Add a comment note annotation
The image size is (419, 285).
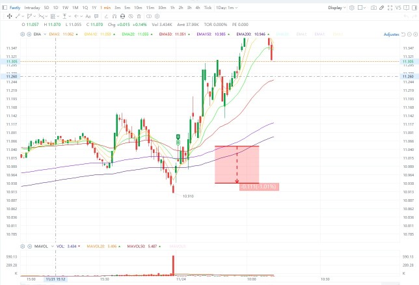(96, 16)
